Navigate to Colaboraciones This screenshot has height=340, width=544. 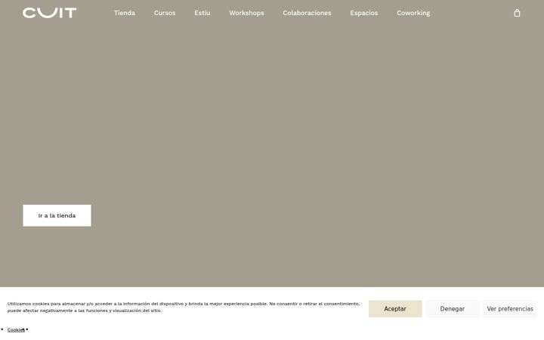(x=307, y=13)
